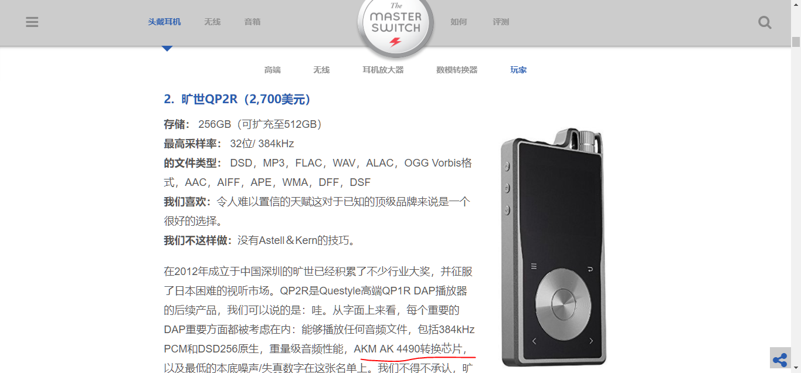The width and height of the screenshot is (801, 373).
Task: Open the blue share icon
Action: pos(780,360)
